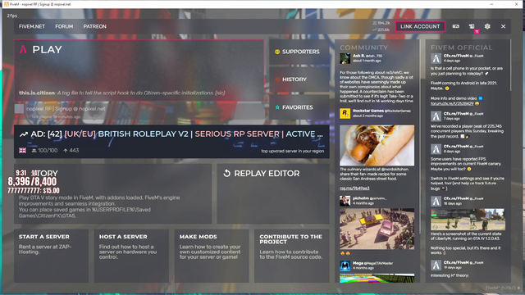Open the FORUM link in top bar
525x295 pixels.
coord(64,26)
